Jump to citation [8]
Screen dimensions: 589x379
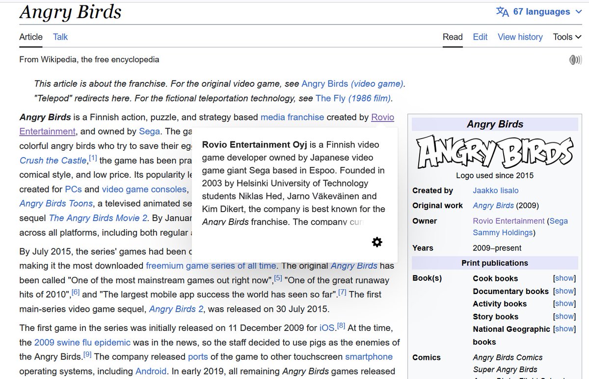(x=341, y=325)
